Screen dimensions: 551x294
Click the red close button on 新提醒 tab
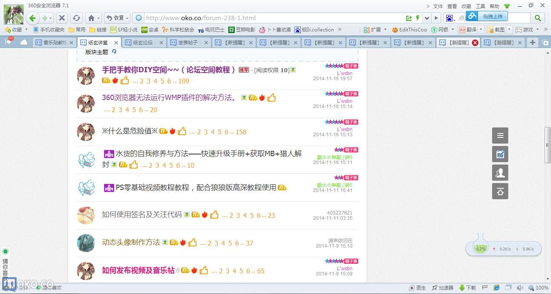point(475,42)
